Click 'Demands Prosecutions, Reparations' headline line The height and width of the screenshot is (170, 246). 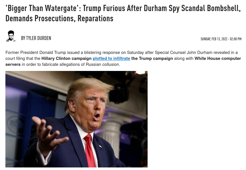click(59, 18)
